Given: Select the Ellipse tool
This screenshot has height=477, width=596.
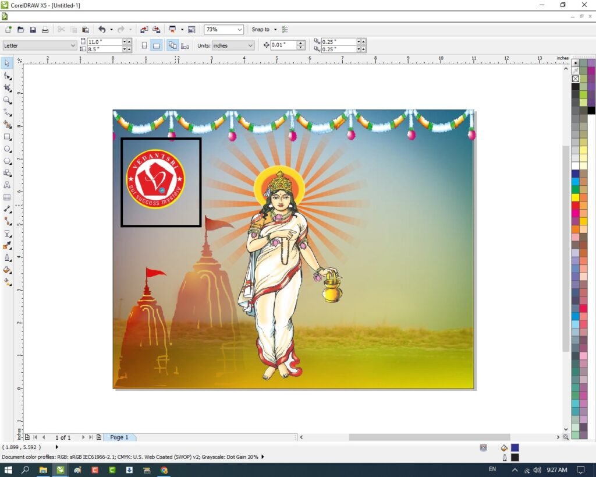Looking at the screenshot, I should tap(7, 149).
